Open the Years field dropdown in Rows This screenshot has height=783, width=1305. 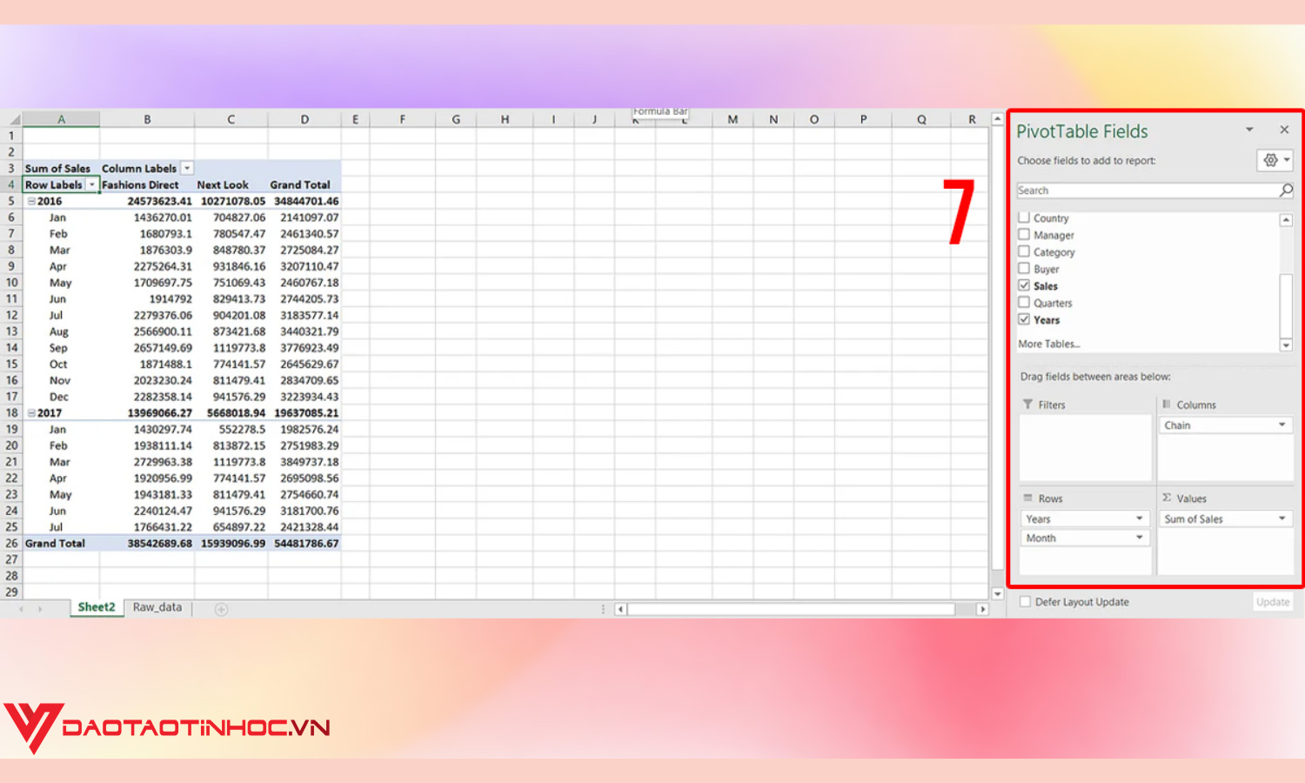click(1140, 519)
